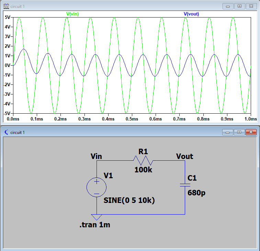Maximize the schematic window
Viewport: 260px width, 251px height.
pos(239,132)
